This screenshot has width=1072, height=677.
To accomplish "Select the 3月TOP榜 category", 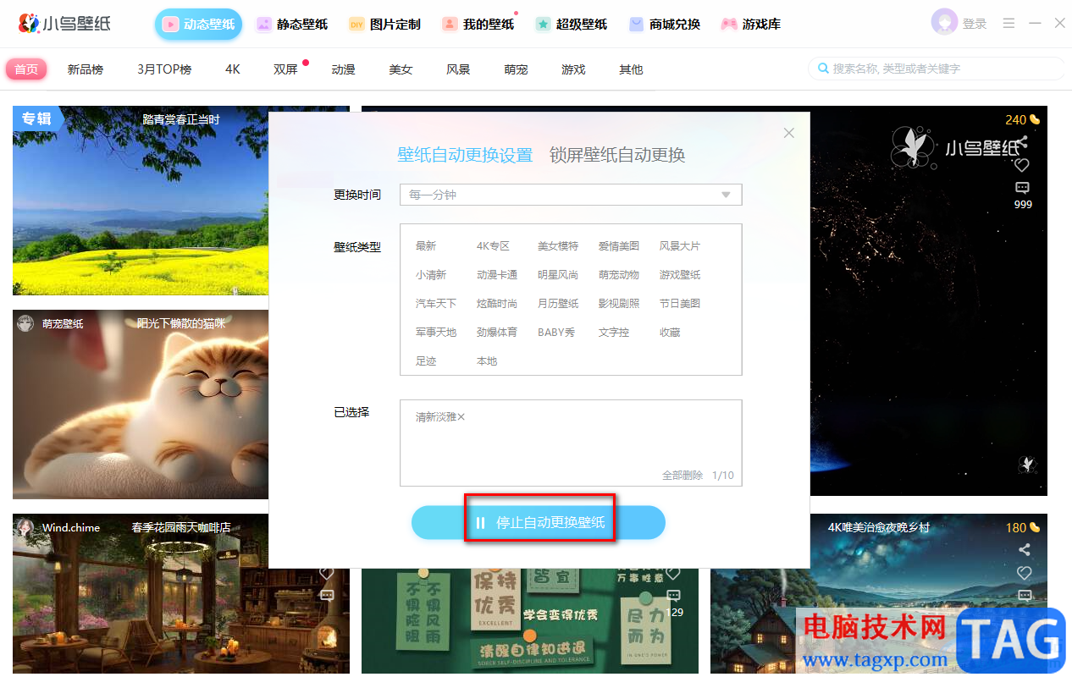I will 164,69.
